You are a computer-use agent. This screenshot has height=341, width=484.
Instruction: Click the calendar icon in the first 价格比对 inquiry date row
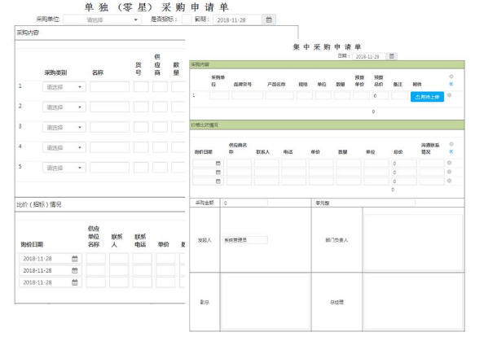pos(218,163)
